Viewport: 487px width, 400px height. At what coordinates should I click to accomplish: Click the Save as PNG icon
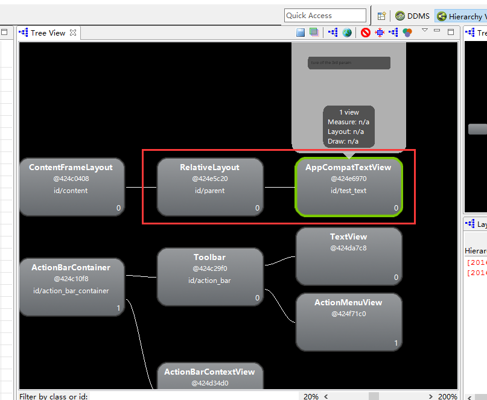301,32
